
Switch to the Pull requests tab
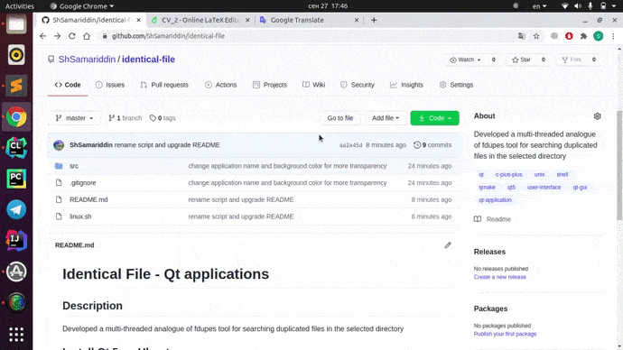(164, 85)
